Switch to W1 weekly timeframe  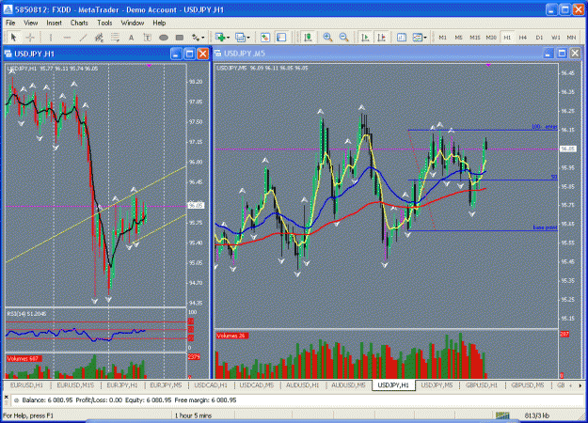pos(556,38)
